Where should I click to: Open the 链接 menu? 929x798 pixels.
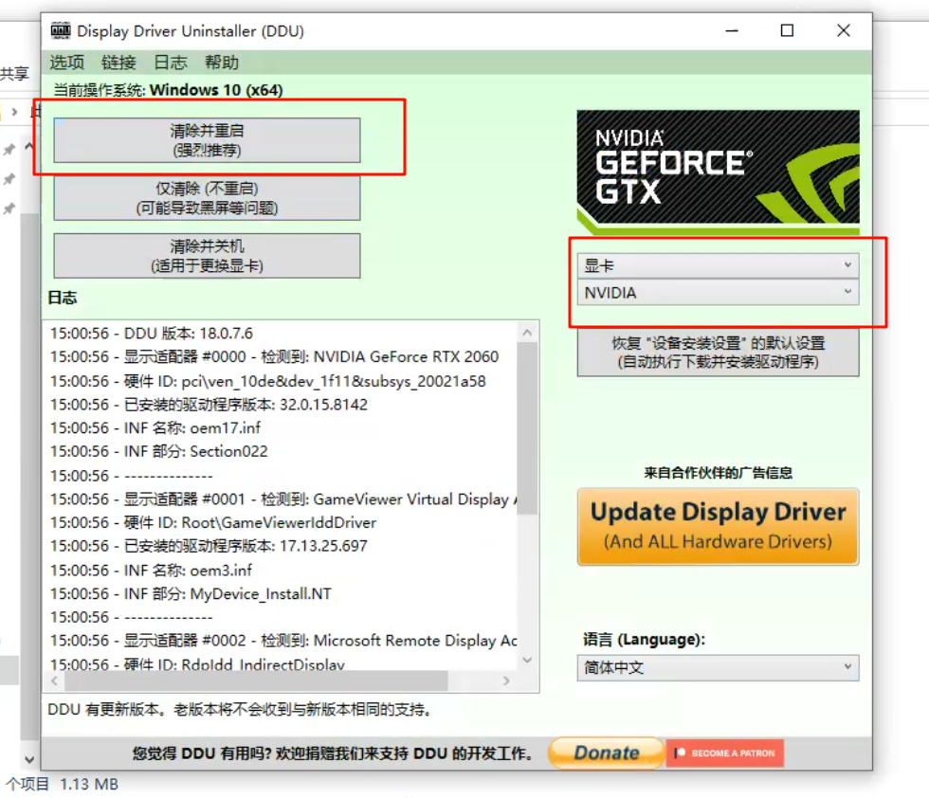click(x=118, y=63)
